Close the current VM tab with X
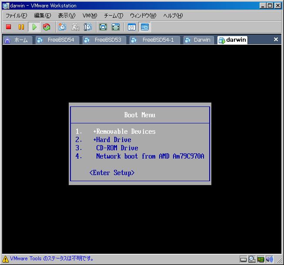Image resolution: width=284 pixels, height=265 pixels. pos(276,39)
